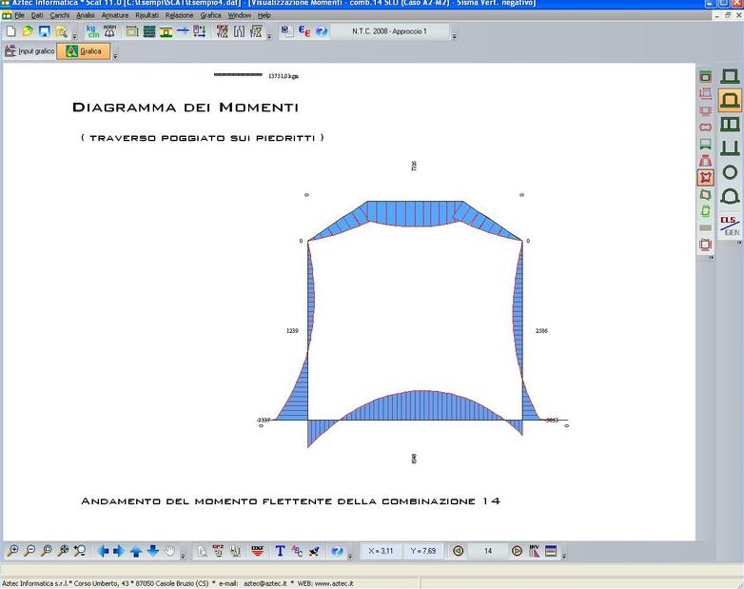Image resolution: width=744 pixels, height=589 pixels.
Task: Pan the view left with blue arrow
Action: point(104,551)
